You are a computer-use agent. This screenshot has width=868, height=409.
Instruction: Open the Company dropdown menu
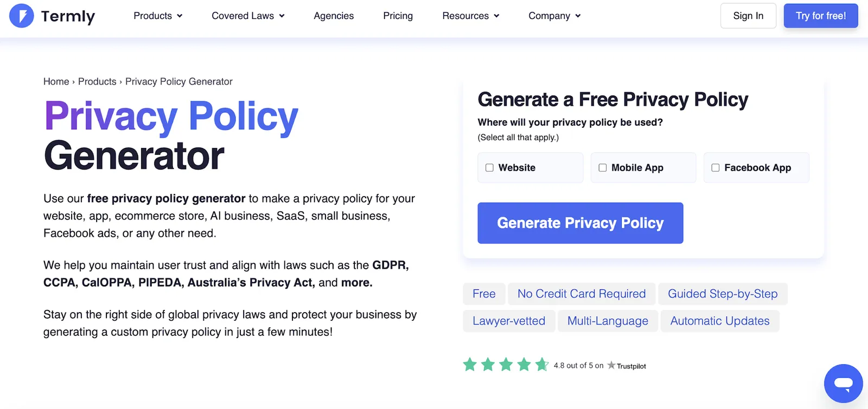click(x=554, y=16)
